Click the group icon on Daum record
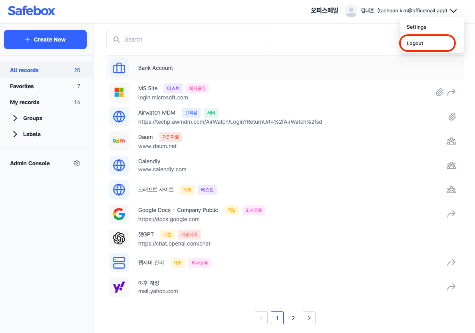The width and height of the screenshot is (475, 333). (x=451, y=141)
